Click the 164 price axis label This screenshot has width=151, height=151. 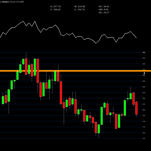[144, 133]
